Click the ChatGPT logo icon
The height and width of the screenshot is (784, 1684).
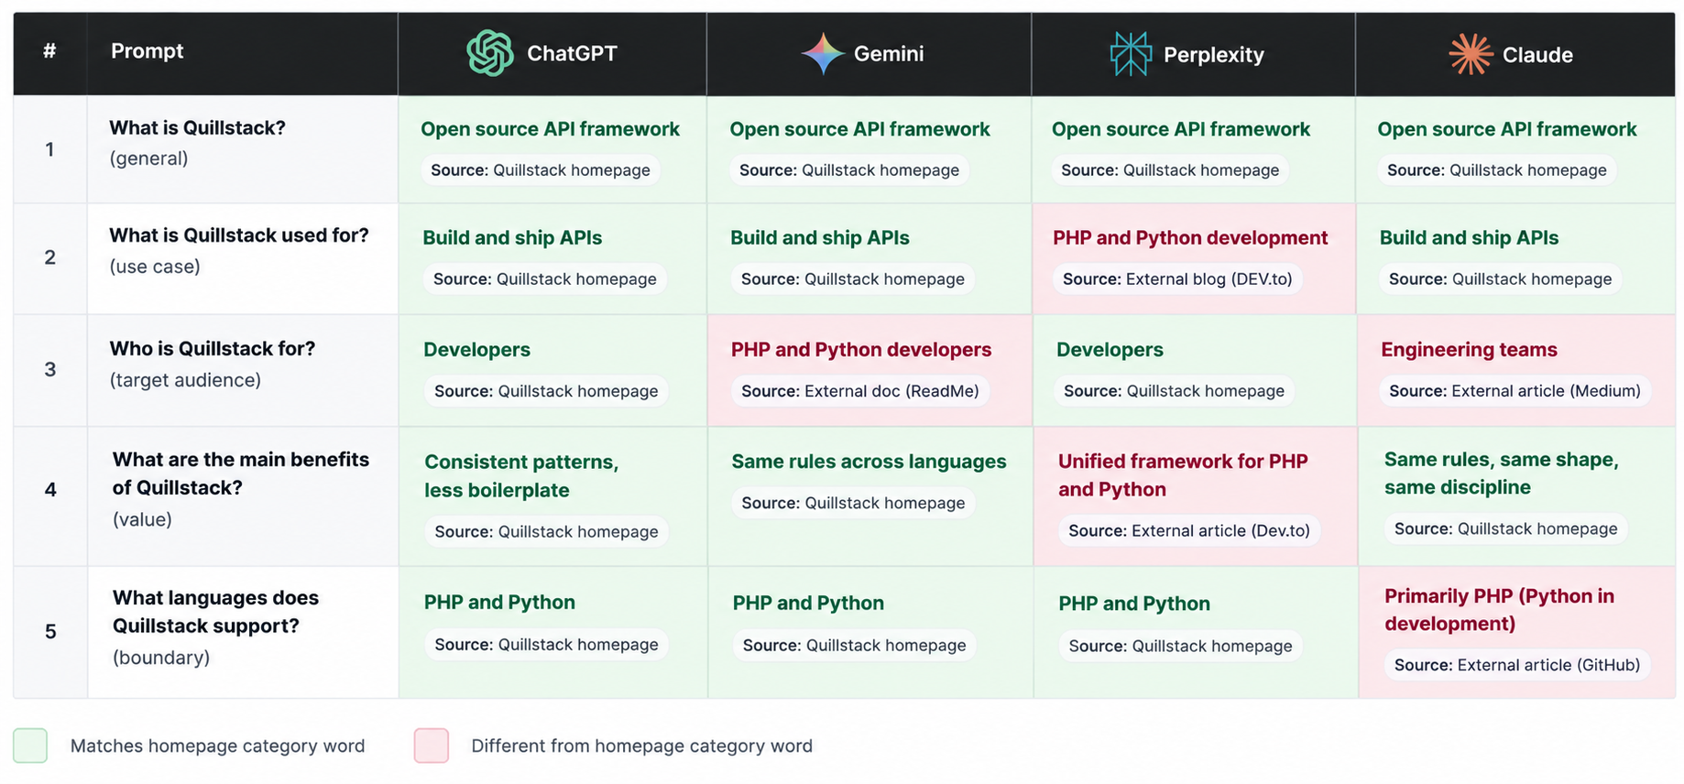pyautogui.click(x=490, y=53)
